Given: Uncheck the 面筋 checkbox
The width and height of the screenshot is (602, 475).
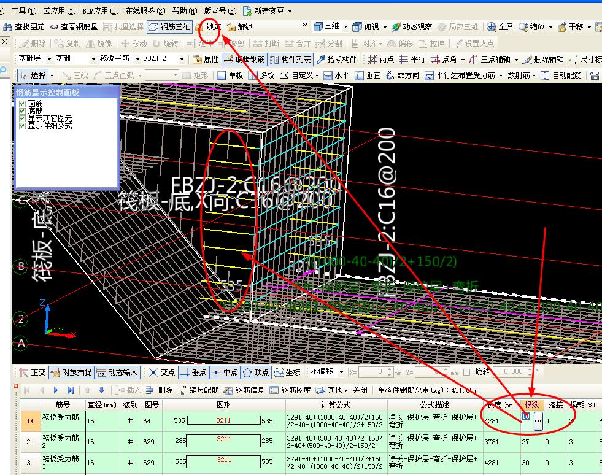Looking at the screenshot, I should (23, 104).
